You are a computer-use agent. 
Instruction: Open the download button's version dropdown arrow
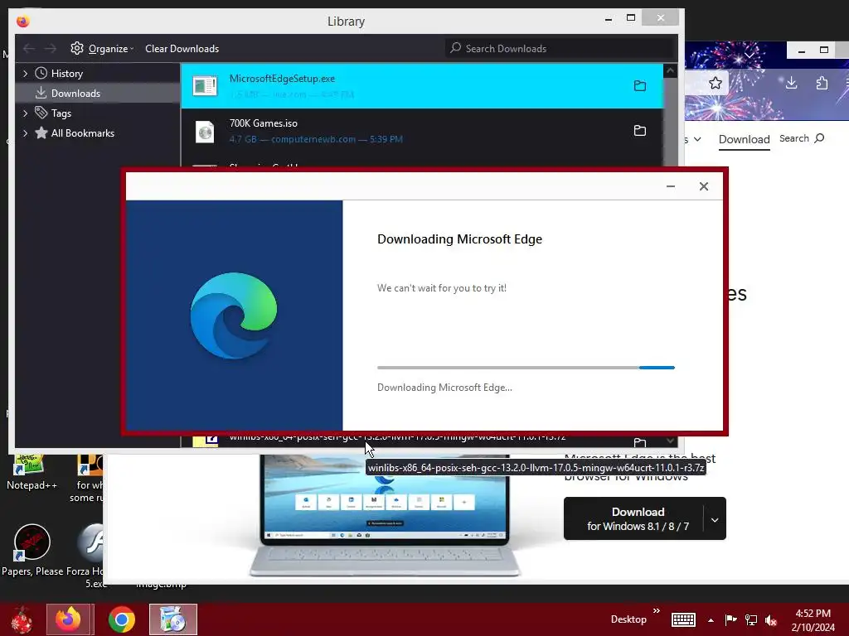click(x=715, y=520)
